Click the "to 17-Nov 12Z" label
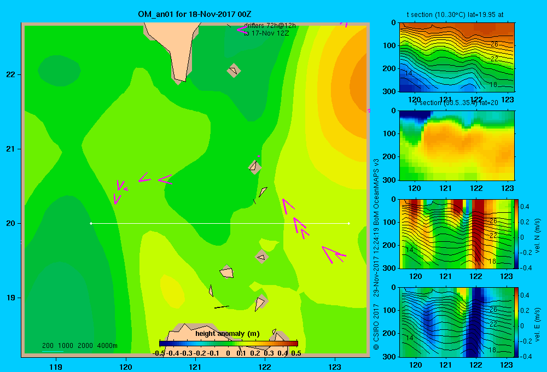 [x=266, y=33]
